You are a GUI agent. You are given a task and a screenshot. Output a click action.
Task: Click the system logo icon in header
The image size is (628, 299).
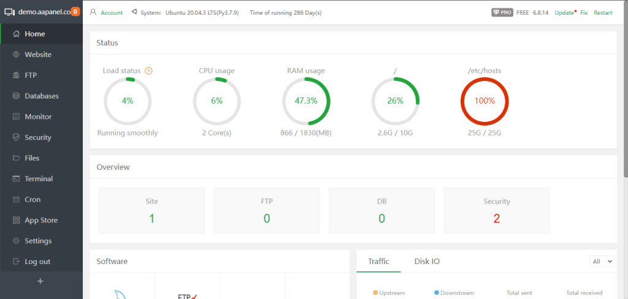134,12
